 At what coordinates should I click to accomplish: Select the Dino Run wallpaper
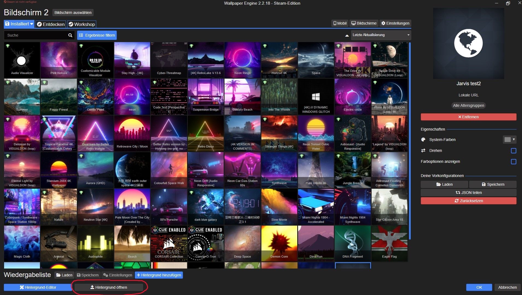[316, 244]
